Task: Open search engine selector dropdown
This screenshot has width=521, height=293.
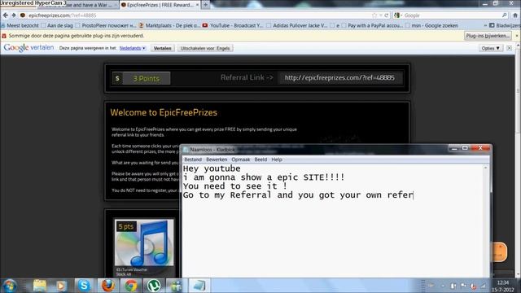Action: tap(398, 15)
